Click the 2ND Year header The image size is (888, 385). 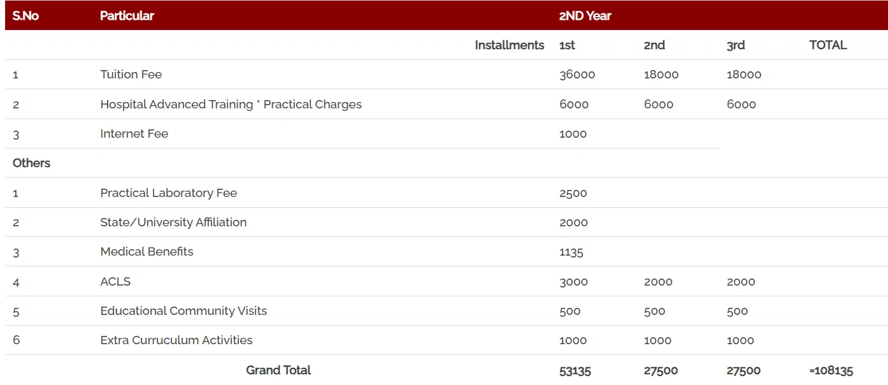[x=585, y=16]
